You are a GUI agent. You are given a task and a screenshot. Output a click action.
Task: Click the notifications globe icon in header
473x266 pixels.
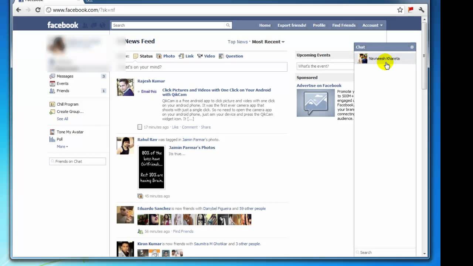103,25
